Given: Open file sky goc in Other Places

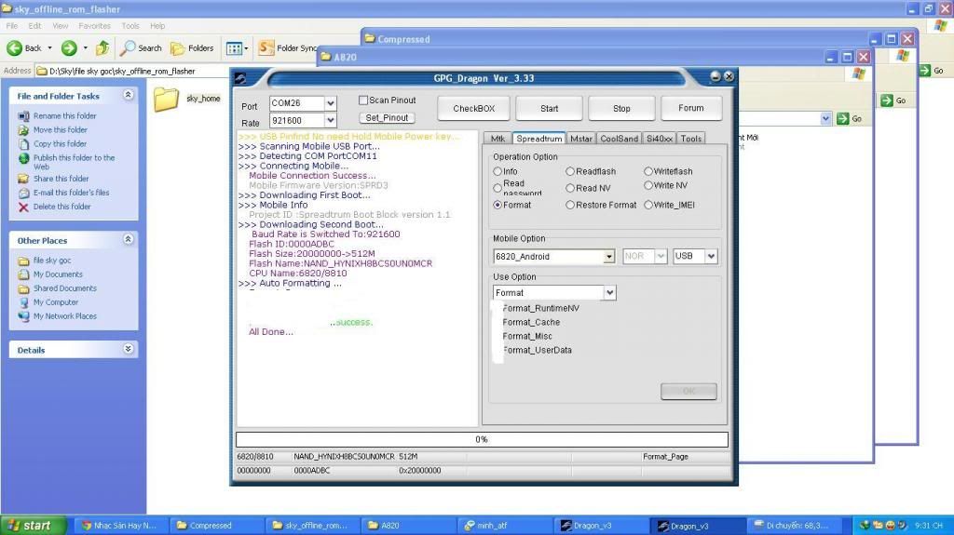Looking at the screenshot, I should pyautogui.click(x=52, y=261).
